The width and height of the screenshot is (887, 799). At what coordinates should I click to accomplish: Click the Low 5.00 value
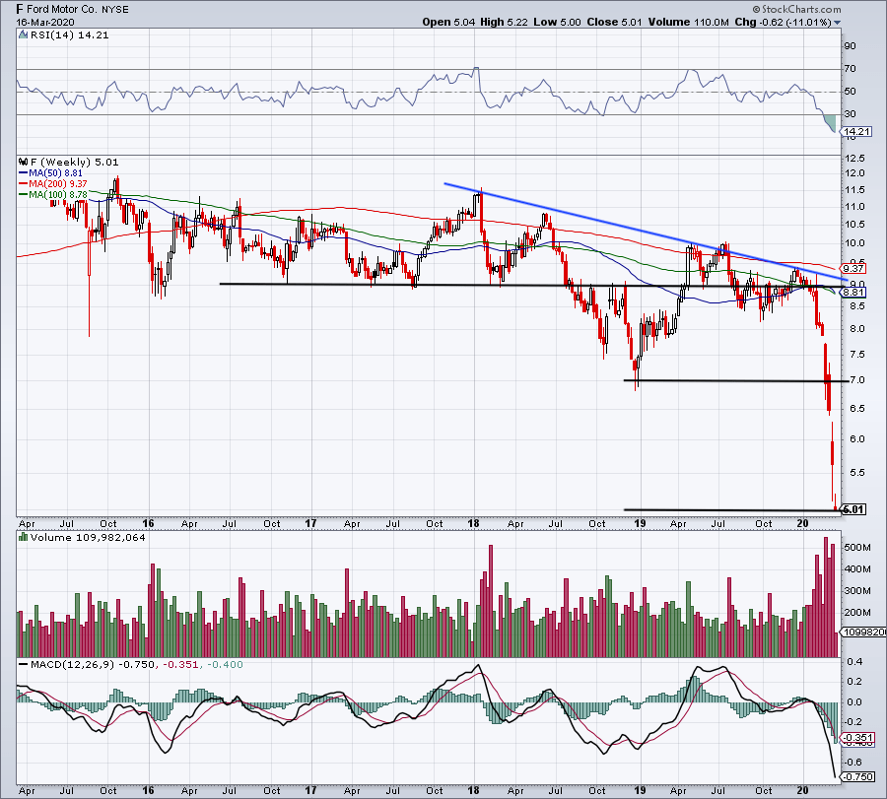click(557, 22)
